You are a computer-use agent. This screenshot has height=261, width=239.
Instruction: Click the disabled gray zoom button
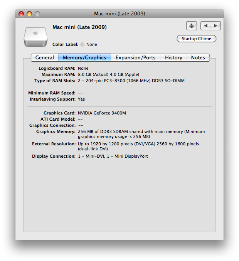[x=37, y=14]
